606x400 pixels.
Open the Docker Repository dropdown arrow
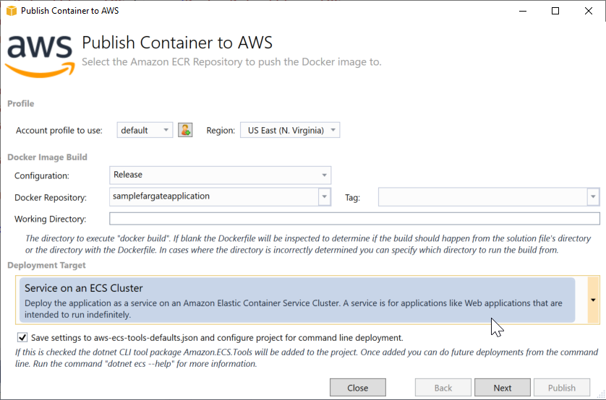pos(324,196)
